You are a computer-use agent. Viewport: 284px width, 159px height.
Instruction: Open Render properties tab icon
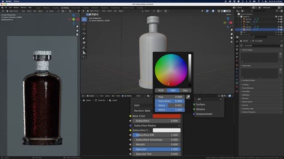tap(237, 46)
